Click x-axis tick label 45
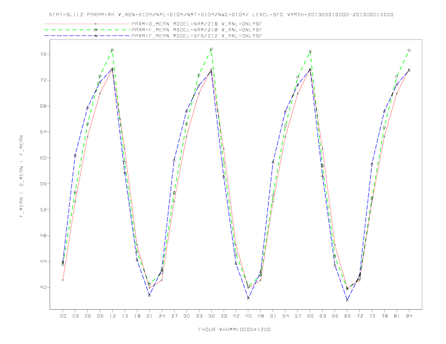This screenshot has width=446, height=344. (x=248, y=316)
